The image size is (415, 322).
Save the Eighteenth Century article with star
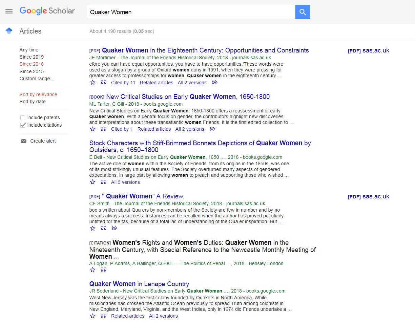pyautogui.click(x=93, y=83)
